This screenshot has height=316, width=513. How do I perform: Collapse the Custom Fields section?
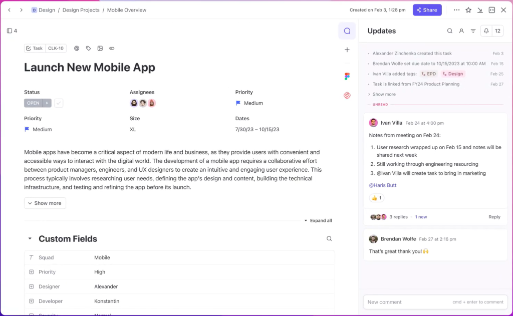(30, 239)
